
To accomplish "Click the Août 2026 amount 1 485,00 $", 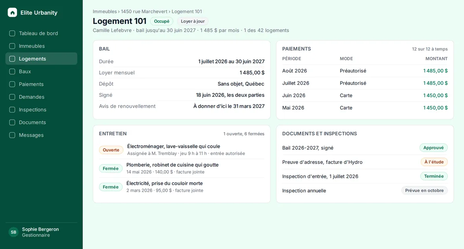I will coord(435,71).
